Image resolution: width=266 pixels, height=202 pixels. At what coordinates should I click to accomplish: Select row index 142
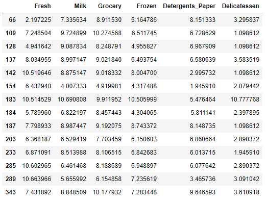(11, 73)
